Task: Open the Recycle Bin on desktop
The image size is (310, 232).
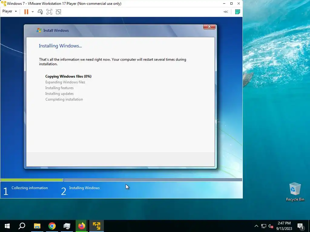Action: coord(295,192)
